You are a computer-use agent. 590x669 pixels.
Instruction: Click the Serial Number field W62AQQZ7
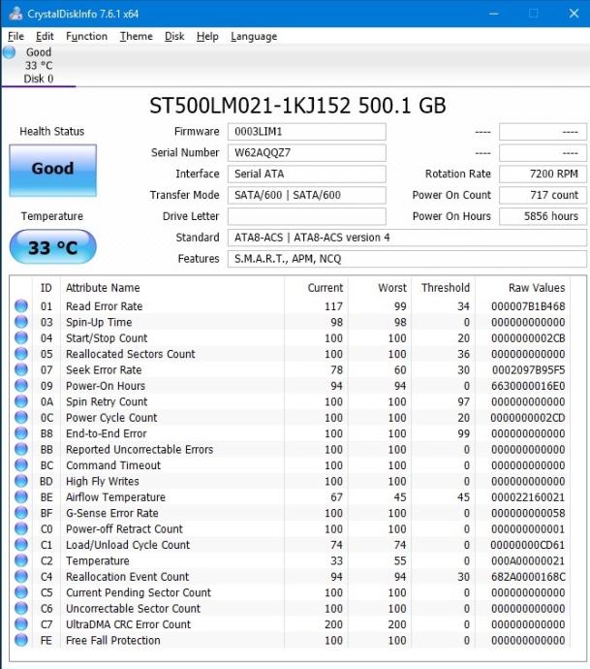(x=306, y=153)
